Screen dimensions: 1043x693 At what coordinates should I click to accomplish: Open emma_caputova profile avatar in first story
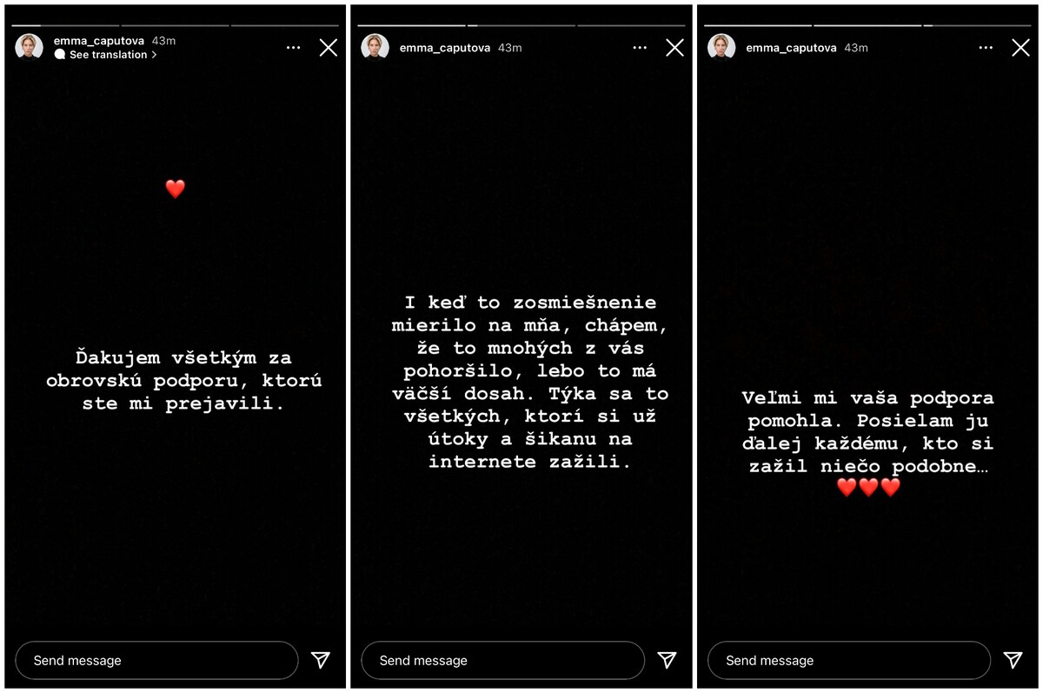coord(29,47)
